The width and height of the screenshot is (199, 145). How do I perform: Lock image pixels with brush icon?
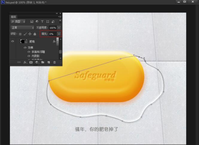point(25,34)
